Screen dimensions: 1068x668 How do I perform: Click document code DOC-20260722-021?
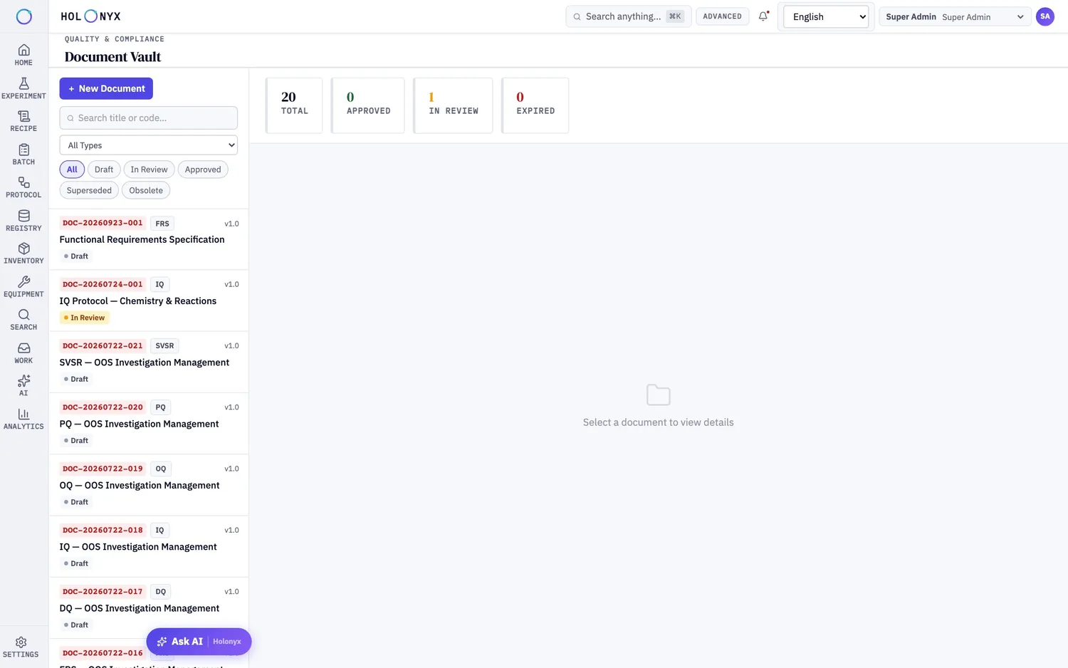(x=103, y=345)
